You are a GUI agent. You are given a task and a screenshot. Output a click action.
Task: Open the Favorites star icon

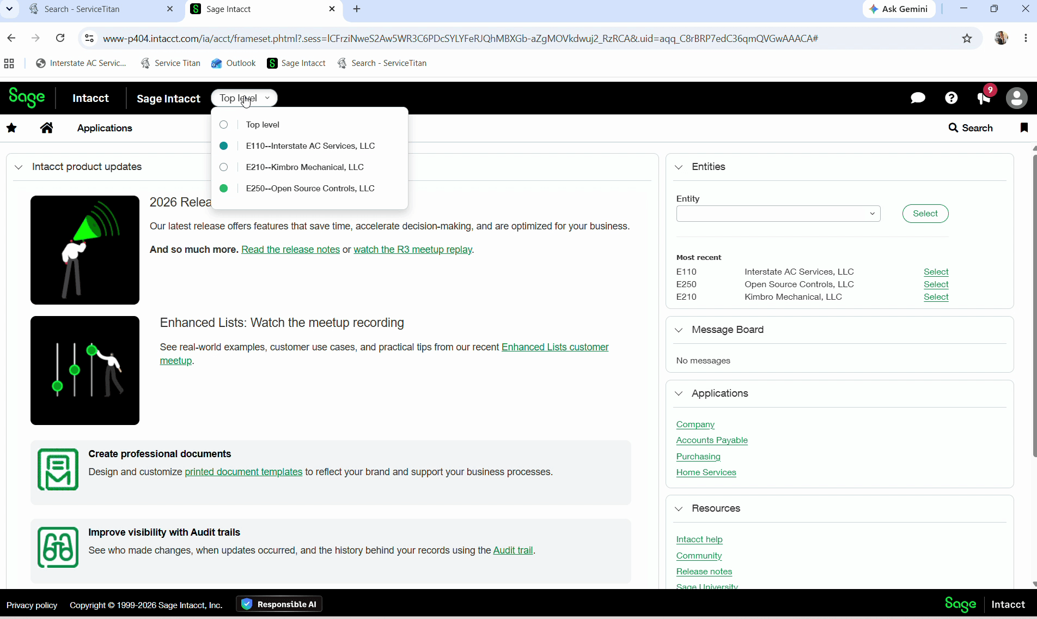coord(11,128)
